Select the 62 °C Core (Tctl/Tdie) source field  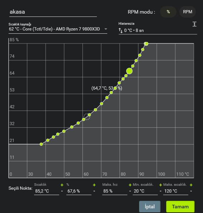[58, 29]
